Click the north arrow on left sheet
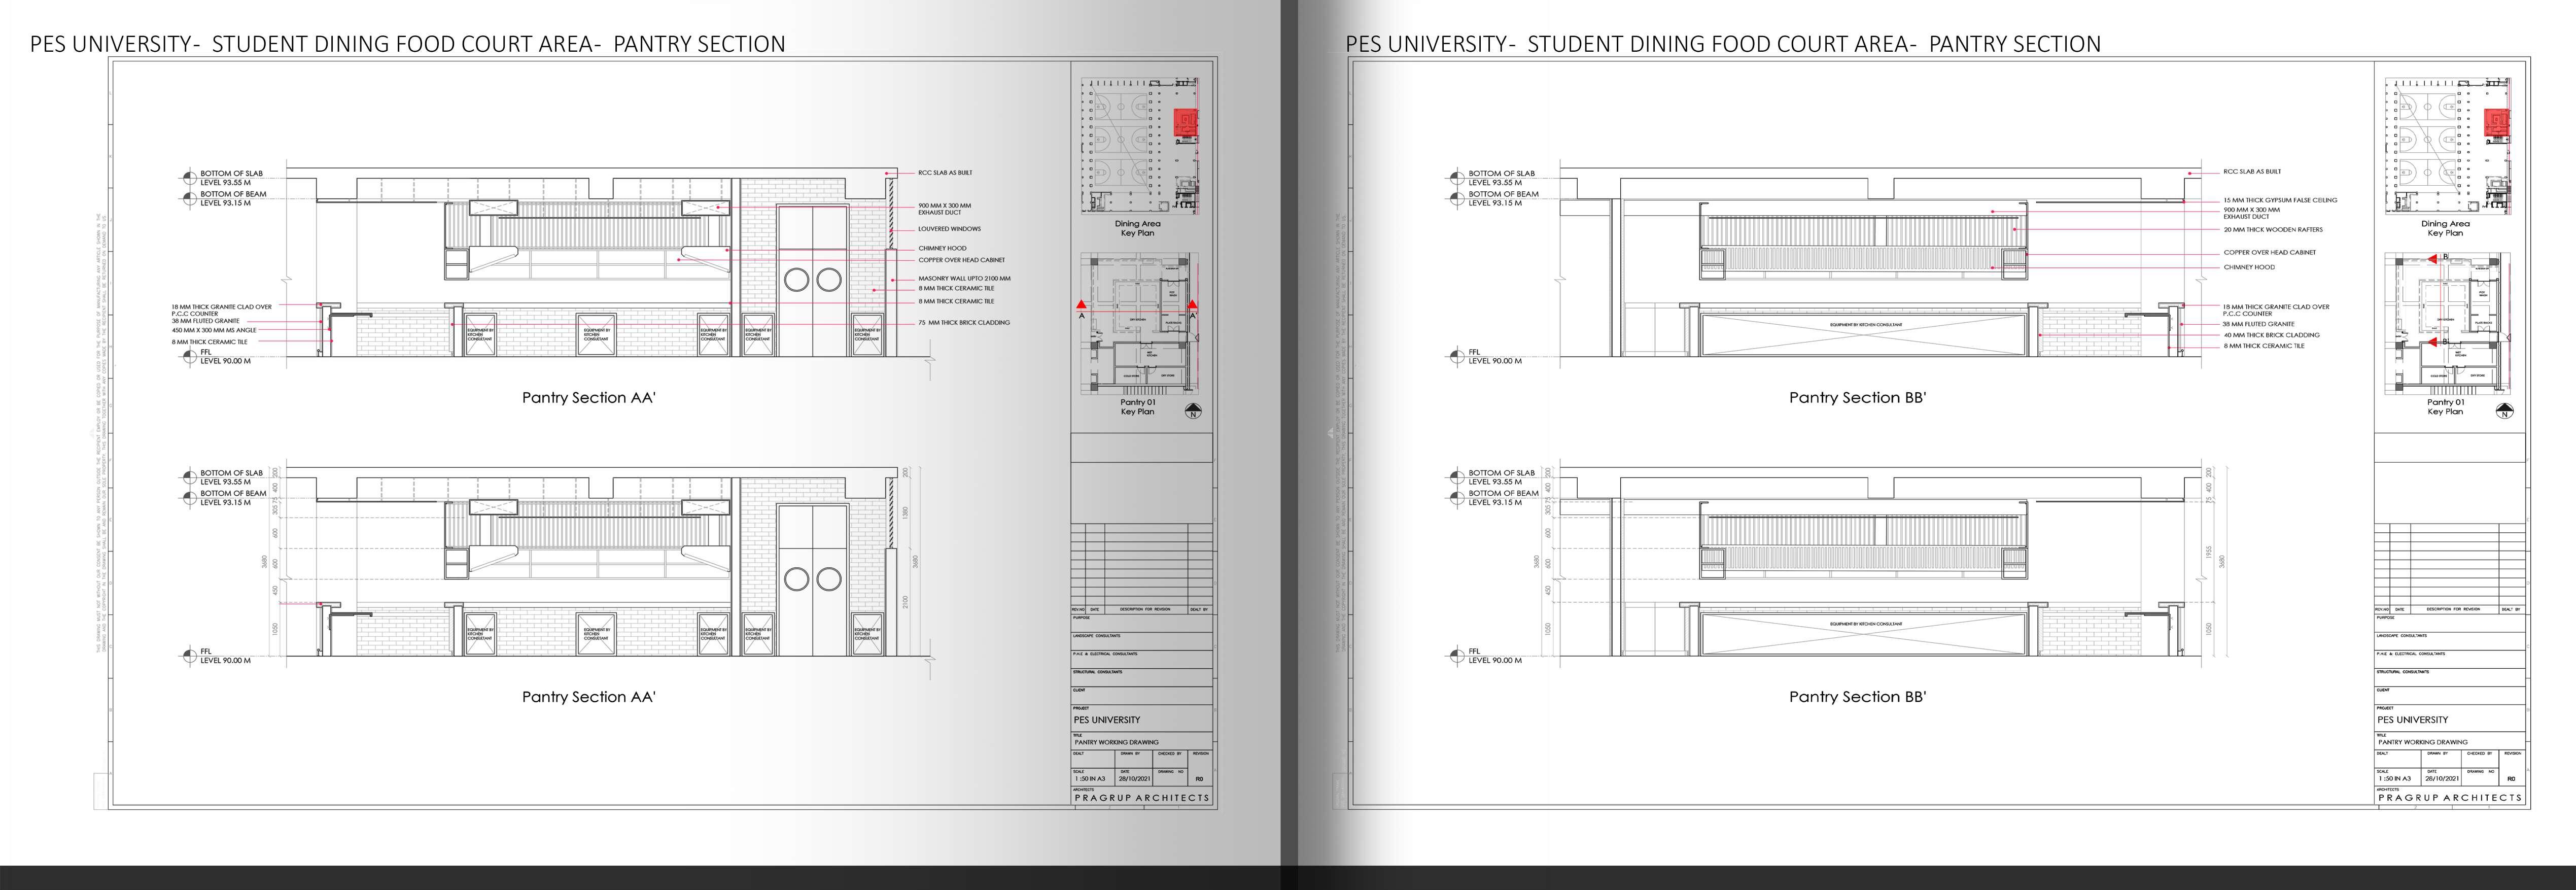Screen dimensions: 2576x890 [1193, 411]
